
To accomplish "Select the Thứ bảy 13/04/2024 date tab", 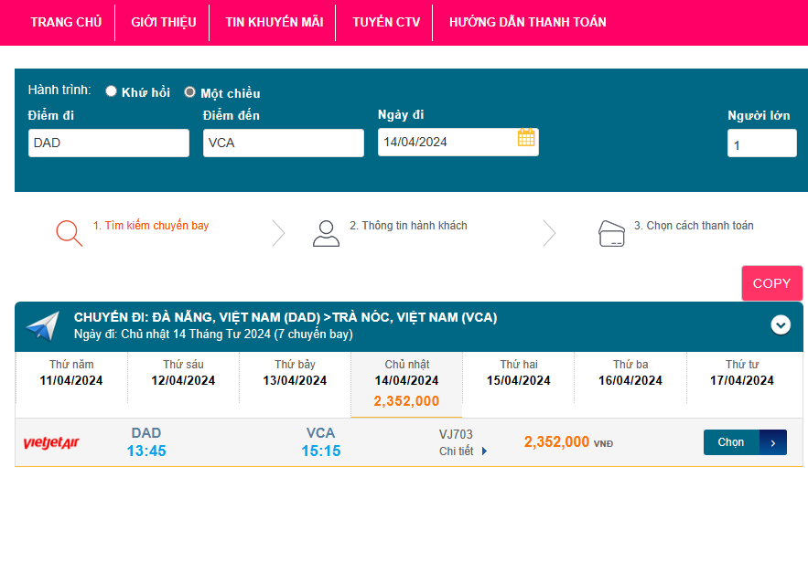I will pos(295,373).
